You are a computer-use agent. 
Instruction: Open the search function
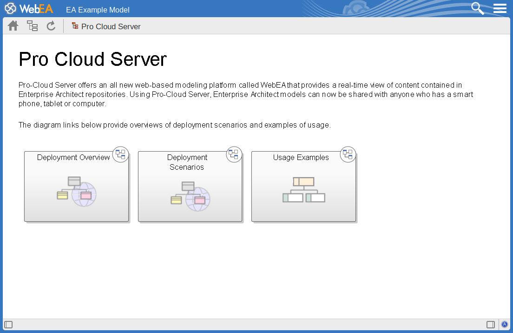(x=477, y=8)
